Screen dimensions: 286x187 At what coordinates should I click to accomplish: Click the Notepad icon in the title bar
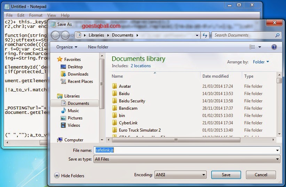7,7
